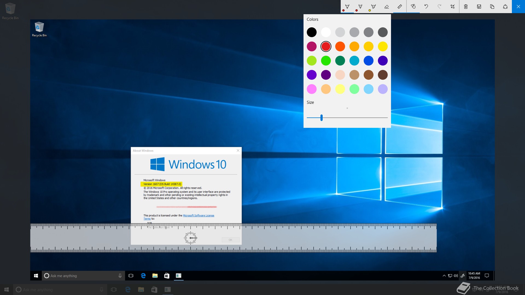Close the About Windows dialog
The image size is (525, 295).
point(238,151)
